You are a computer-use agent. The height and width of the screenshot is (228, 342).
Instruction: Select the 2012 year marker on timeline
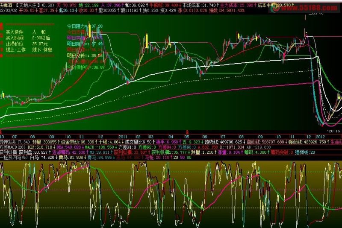pyautogui.click(x=320, y=137)
